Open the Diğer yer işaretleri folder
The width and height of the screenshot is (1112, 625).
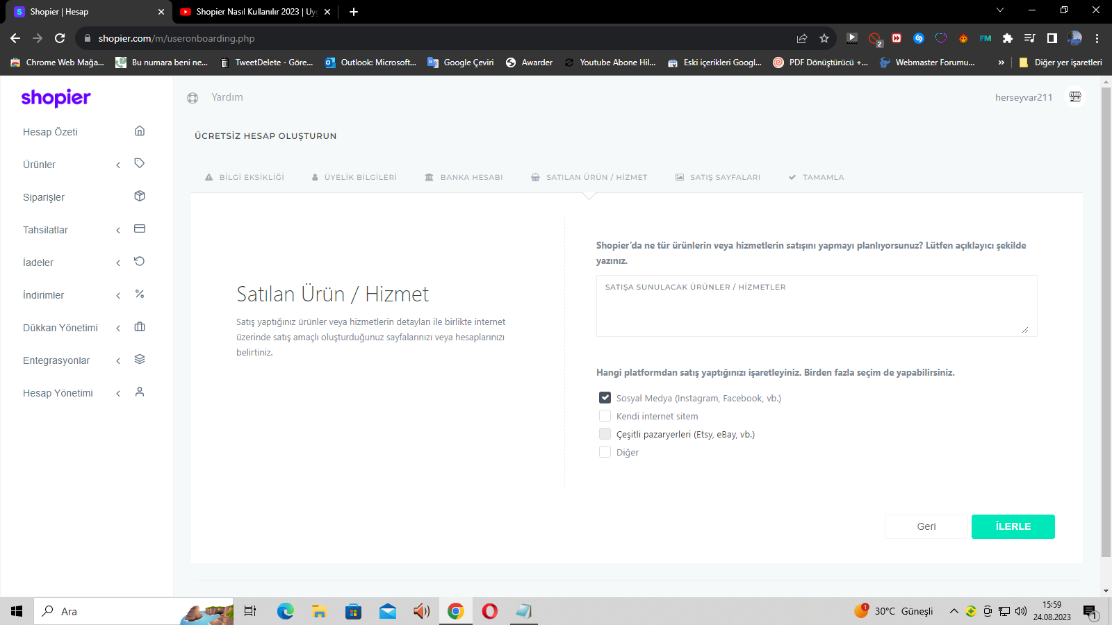click(x=1061, y=62)
